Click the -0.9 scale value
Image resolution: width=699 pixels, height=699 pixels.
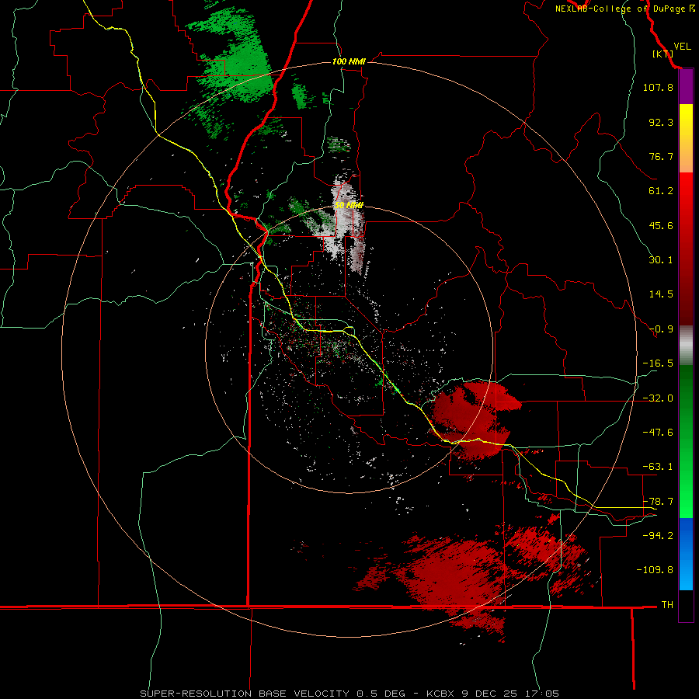pos(661,329)
